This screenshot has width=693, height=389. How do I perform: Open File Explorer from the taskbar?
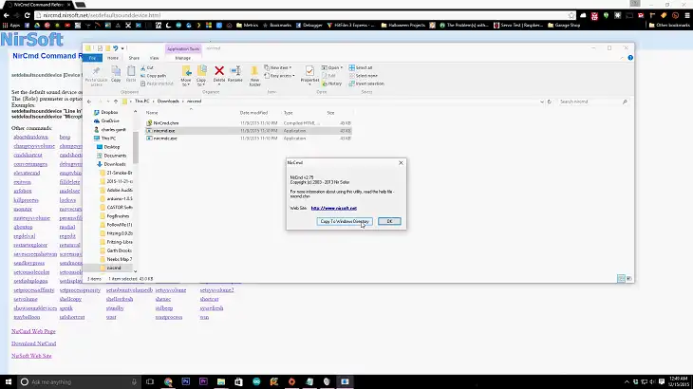coord(221,381)
